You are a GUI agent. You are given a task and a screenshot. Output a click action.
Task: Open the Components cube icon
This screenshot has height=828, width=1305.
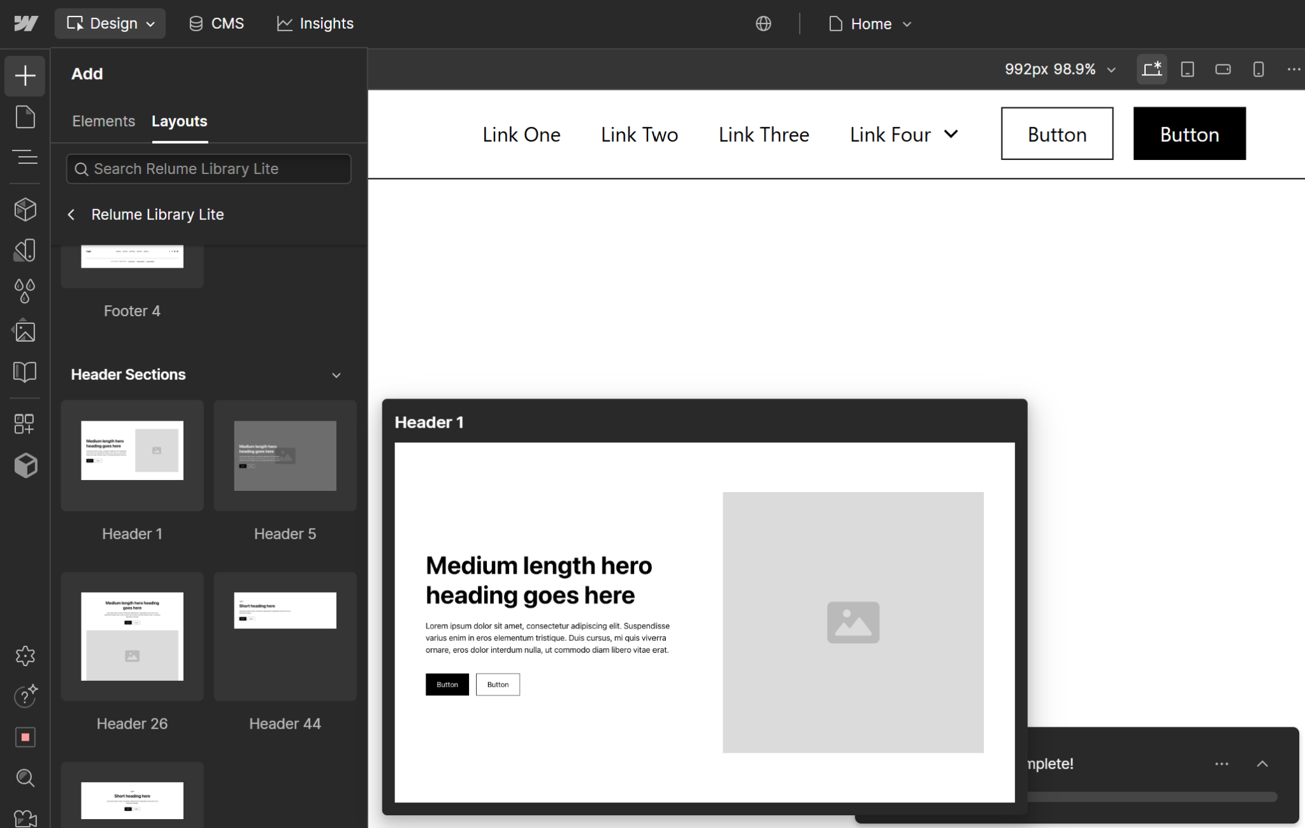pos(25,209)
